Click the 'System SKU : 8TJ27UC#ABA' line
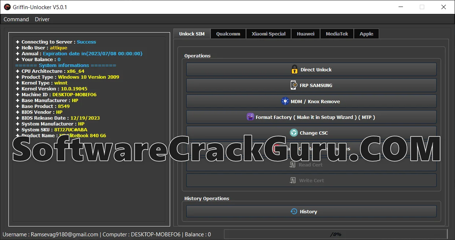This screenshot has width=455, height=240. 51,130
